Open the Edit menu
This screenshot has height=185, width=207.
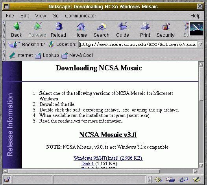(x=24, y=16)
